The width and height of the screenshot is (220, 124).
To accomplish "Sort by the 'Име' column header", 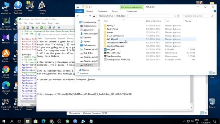I will 106,21.
